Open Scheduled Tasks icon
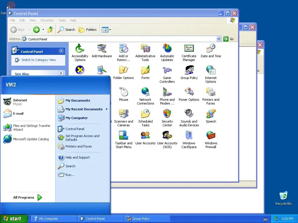 (146, 118)
